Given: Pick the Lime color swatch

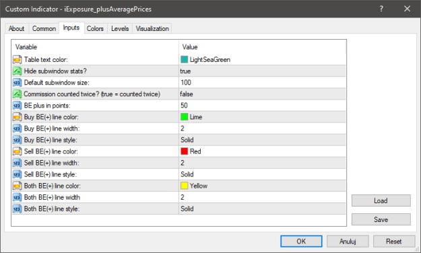Looking at the screenshot, I should (184, 117).
